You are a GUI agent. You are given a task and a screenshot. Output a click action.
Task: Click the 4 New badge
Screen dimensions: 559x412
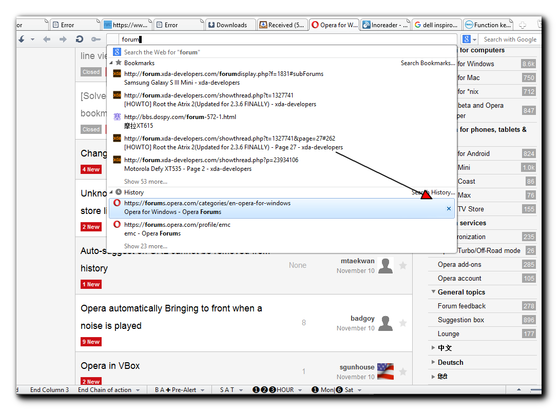(x=91, y=169)
